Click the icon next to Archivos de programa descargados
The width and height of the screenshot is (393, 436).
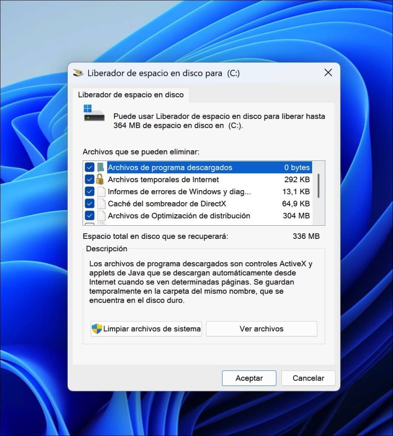100,167
